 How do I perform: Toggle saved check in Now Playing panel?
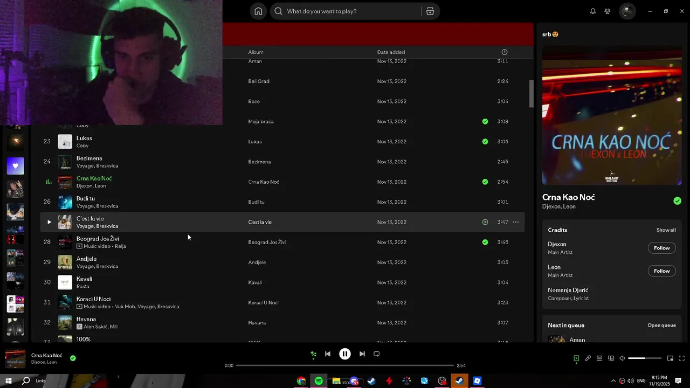[x=677, y=201]
